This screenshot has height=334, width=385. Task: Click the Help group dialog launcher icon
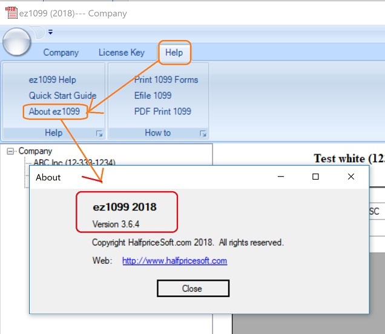[x=99, y=134]
